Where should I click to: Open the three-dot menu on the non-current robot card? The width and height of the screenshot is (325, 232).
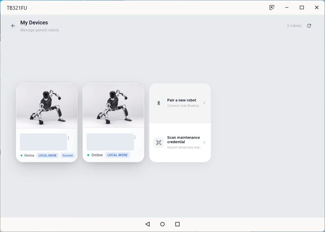click(135, 137)
